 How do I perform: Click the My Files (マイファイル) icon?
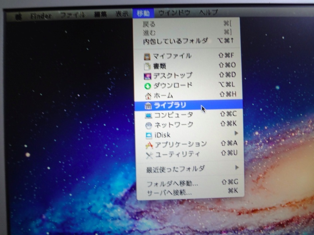click(147, 56)
